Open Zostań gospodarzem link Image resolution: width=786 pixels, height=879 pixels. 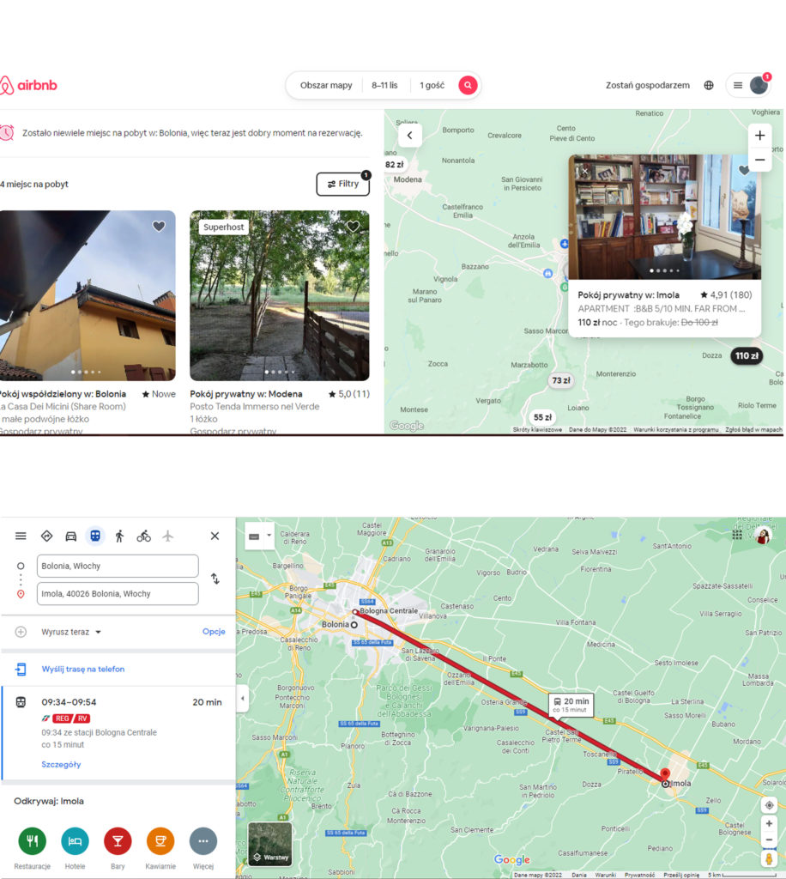pyautogui.click(x=648, y=85)
